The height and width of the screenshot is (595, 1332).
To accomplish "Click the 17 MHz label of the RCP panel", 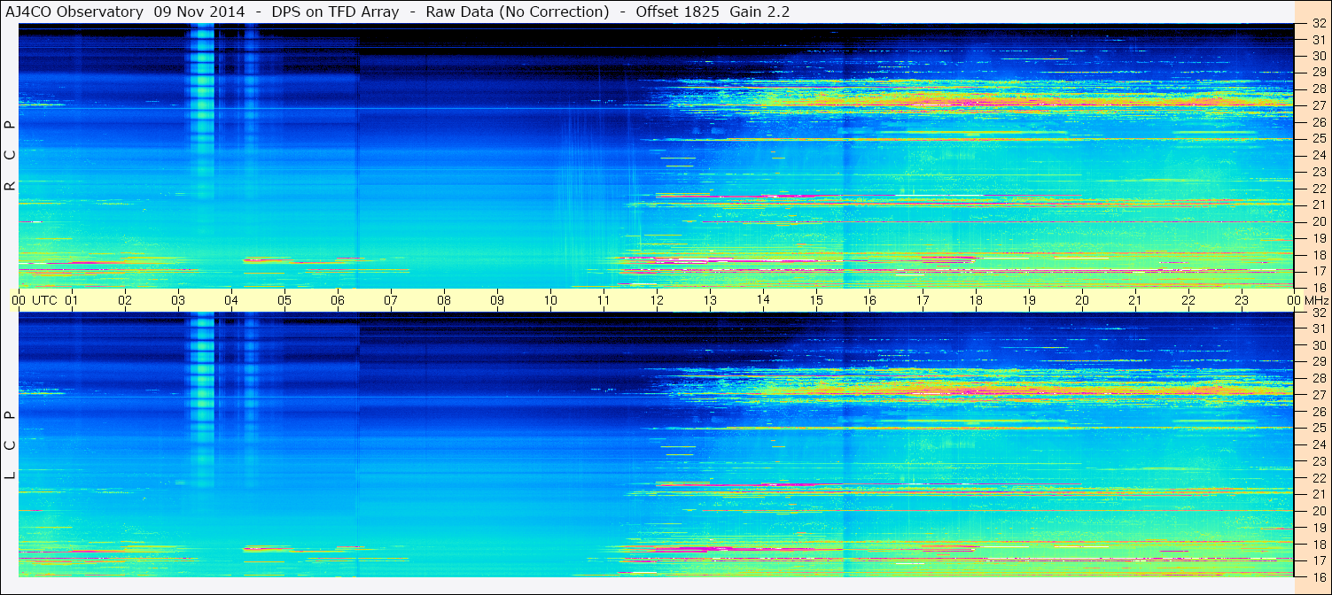I will point(1319,271).
